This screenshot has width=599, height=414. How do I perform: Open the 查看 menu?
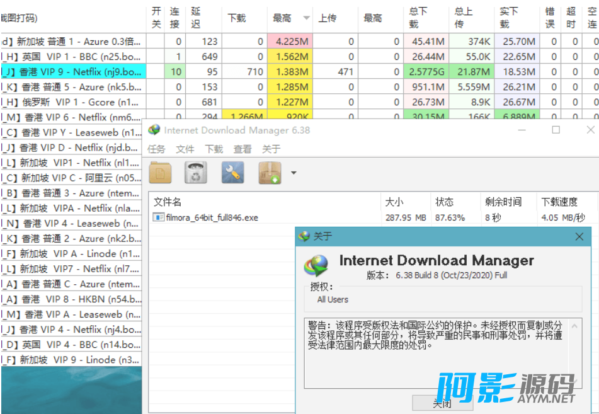[x=242, y=149]
